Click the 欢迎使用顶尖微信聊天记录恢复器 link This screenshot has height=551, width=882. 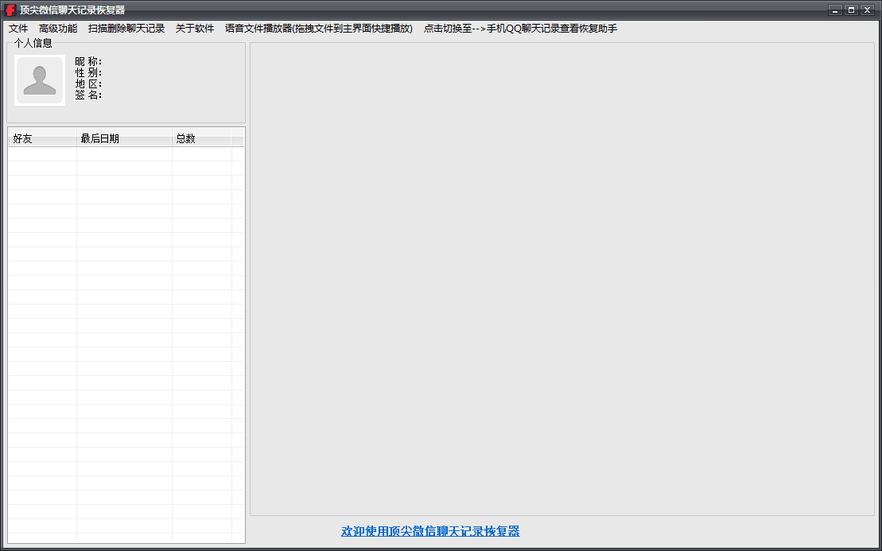(430, 531)
